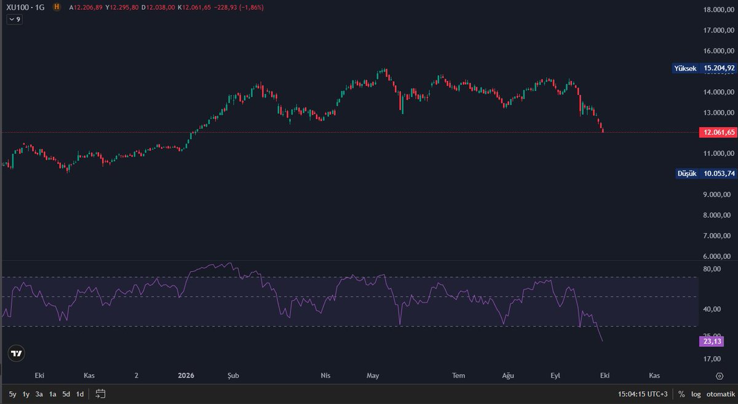The height and width of the screenshot is (404, 738).
Task: Open the TradingView logo icon
Action: click(17, 354)
